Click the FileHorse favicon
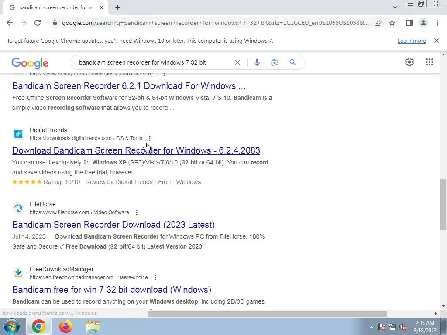 pos(18,208)
